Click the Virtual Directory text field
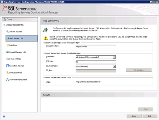 [x=96, y=46]
